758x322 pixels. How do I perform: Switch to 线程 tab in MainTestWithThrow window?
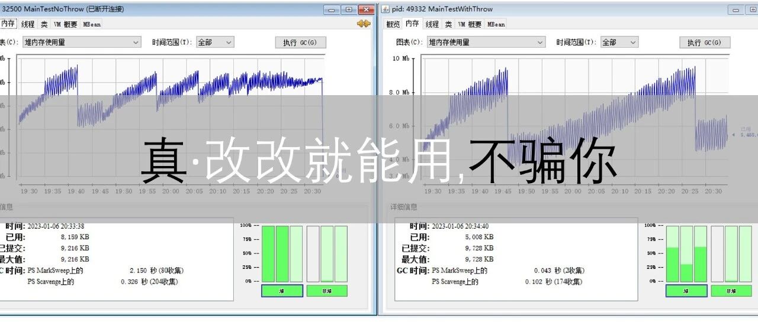tap(432, 24)
